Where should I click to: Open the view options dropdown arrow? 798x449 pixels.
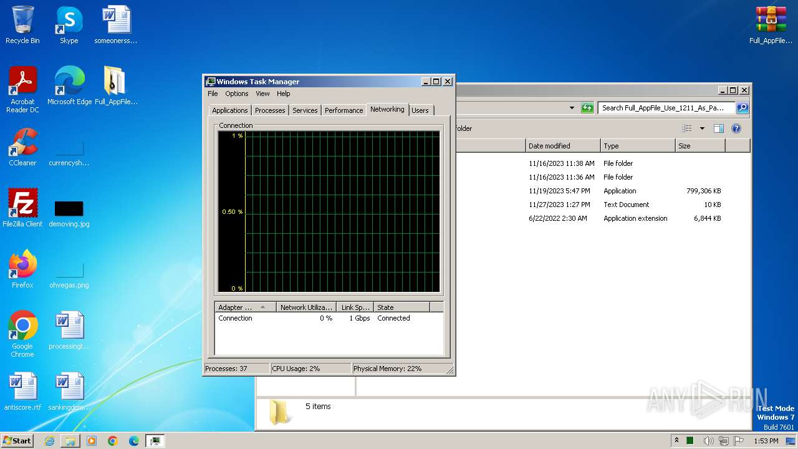point(702,128)
